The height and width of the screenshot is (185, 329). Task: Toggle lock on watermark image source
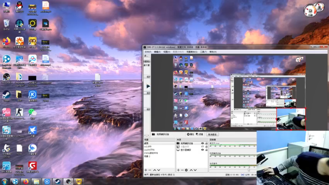pyautogui.click(x=206, y=147)
